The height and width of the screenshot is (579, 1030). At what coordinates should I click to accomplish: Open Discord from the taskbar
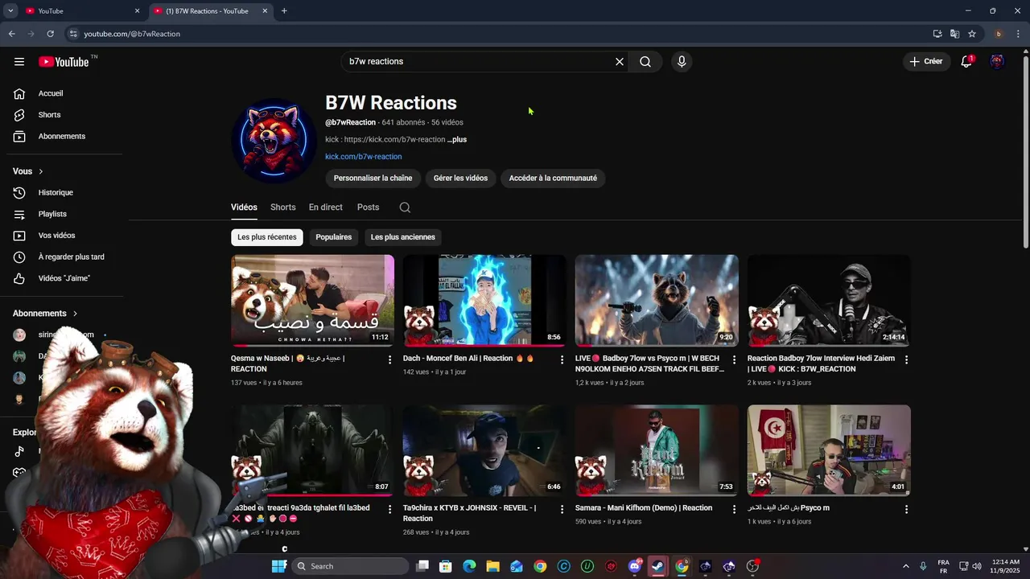point(635,566)
